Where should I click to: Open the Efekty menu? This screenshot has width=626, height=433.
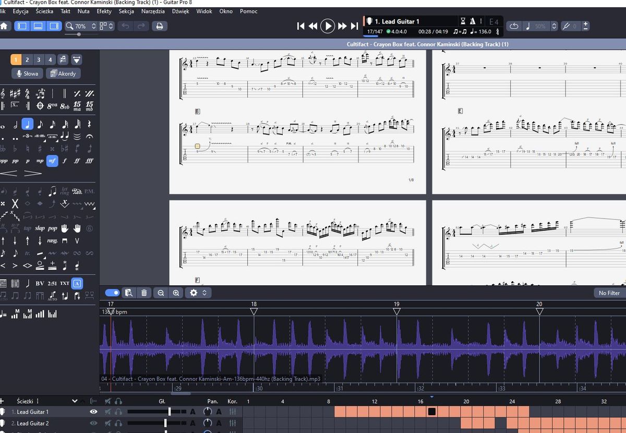pyautogui.click(x=104, y=11)
